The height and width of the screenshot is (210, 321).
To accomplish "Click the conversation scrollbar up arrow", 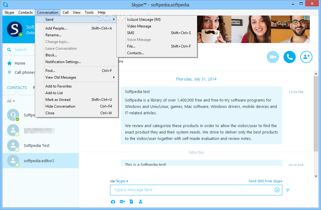I will point(316,74).
